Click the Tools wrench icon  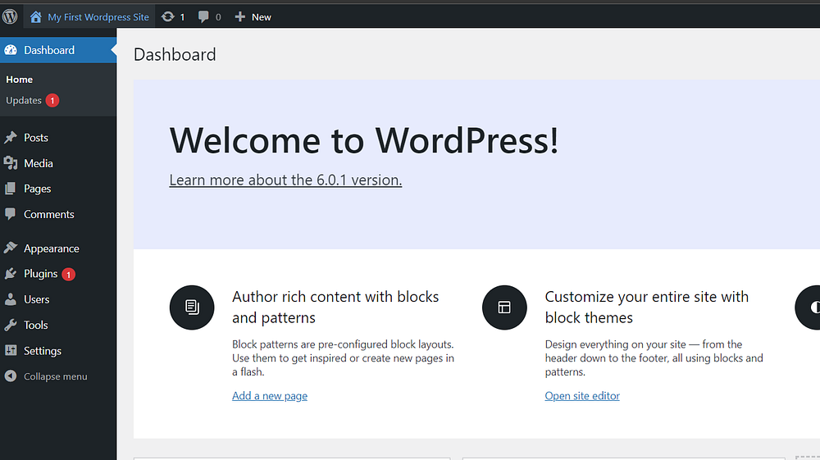point(11,325)
